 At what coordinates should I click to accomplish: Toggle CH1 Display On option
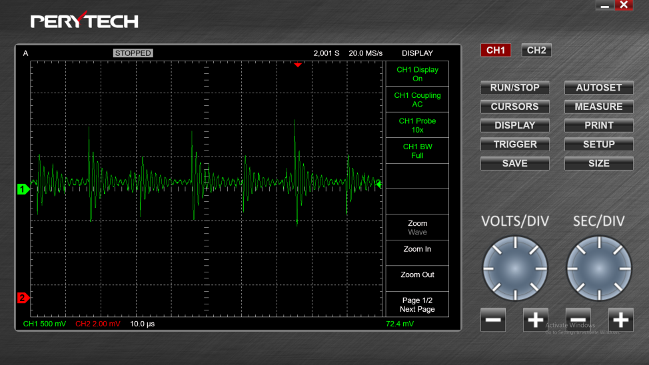[x=417, y=74]
